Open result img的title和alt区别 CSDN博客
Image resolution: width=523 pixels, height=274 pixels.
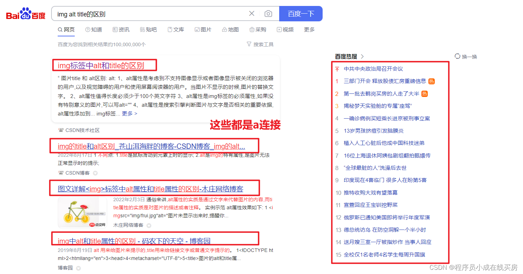(x=151, y=146)
